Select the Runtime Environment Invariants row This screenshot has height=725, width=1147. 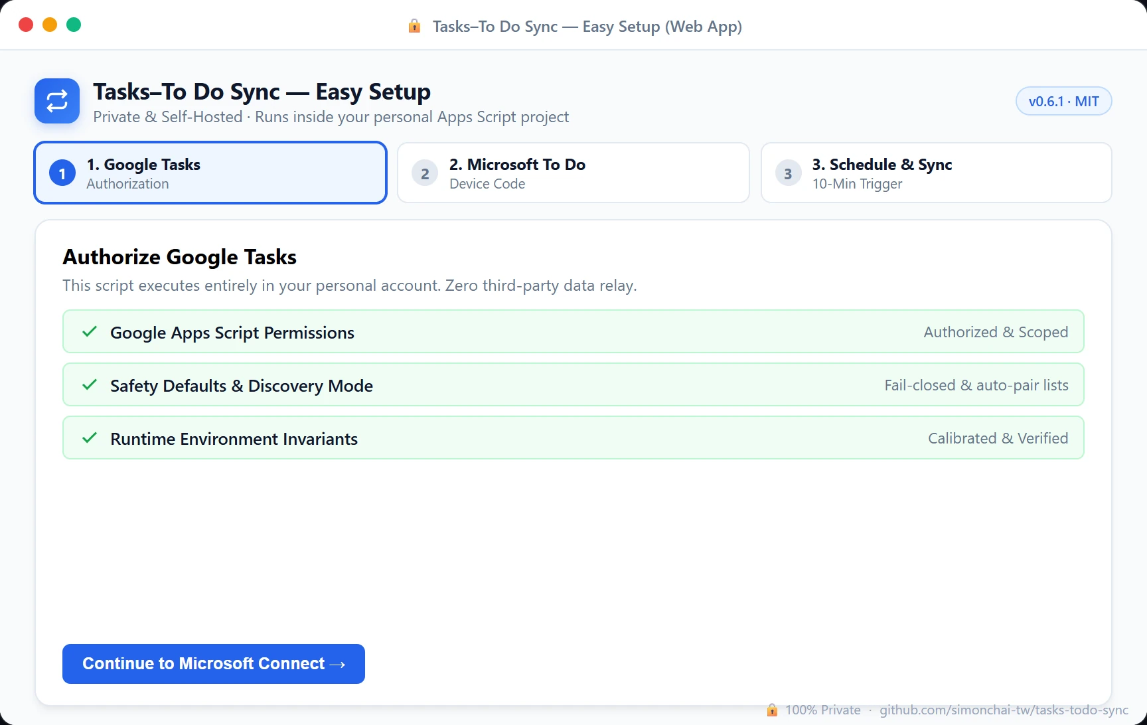pos(573,438)
